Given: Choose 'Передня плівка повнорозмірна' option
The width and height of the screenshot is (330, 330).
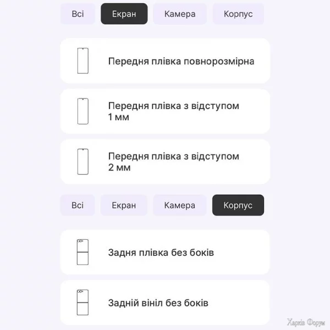Looking at the screenshot, I should (x=181, y=61).
